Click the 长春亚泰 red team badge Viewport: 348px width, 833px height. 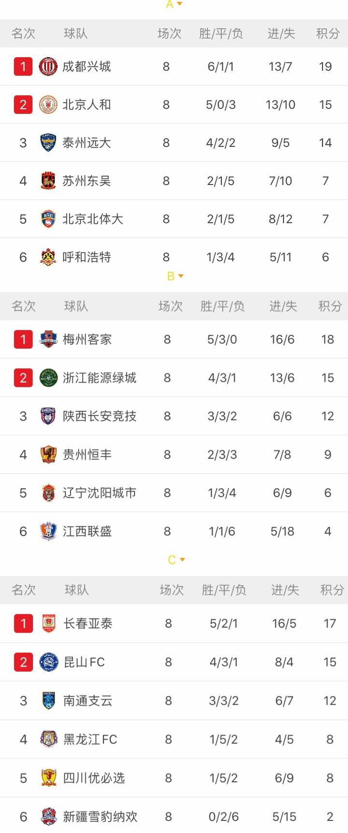pos(49,623)
